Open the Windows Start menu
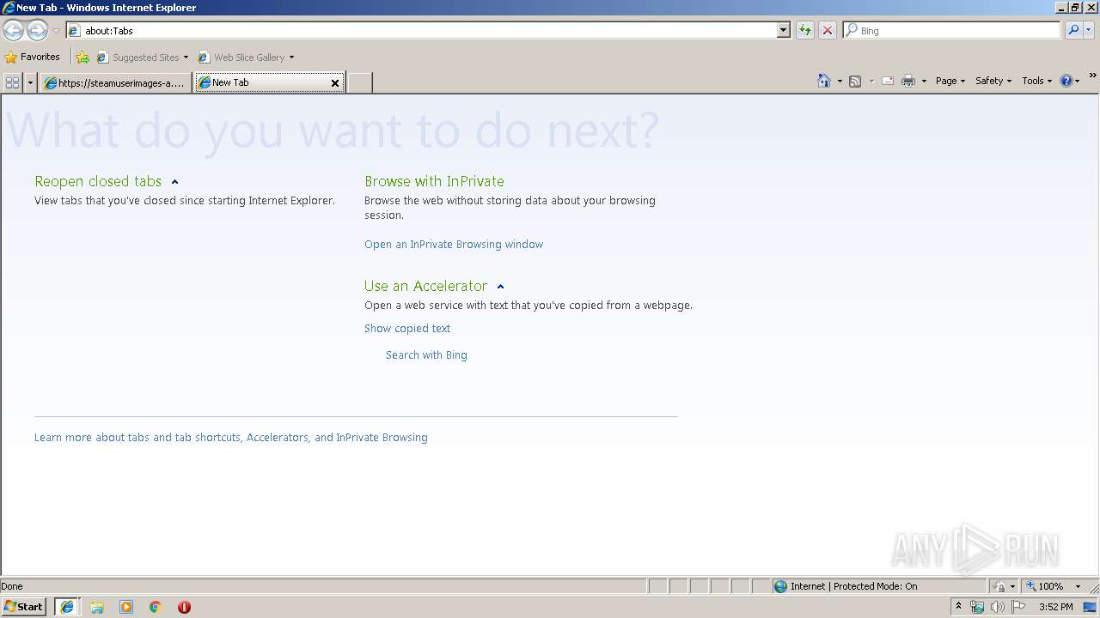The width and height of the screenshot is (1100, 618). (24, 607)
